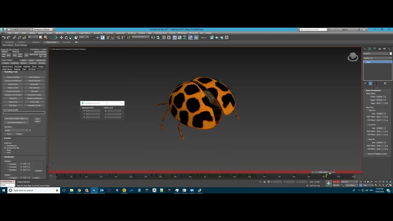The height and width of the screenshot is (221, 393).
Task: Open the Rendering menu
Action: tap(98, 33)
